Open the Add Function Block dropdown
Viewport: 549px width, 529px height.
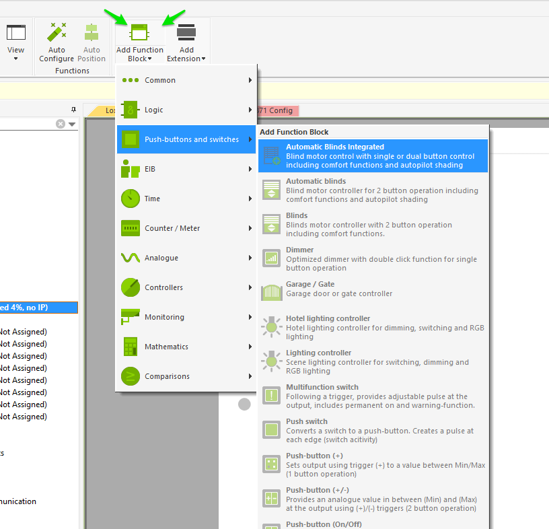click(x=139, y=44)
